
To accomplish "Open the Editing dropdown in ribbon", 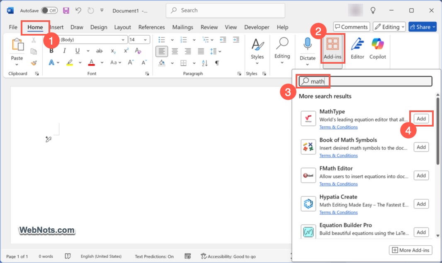I will tap(282, 51).
